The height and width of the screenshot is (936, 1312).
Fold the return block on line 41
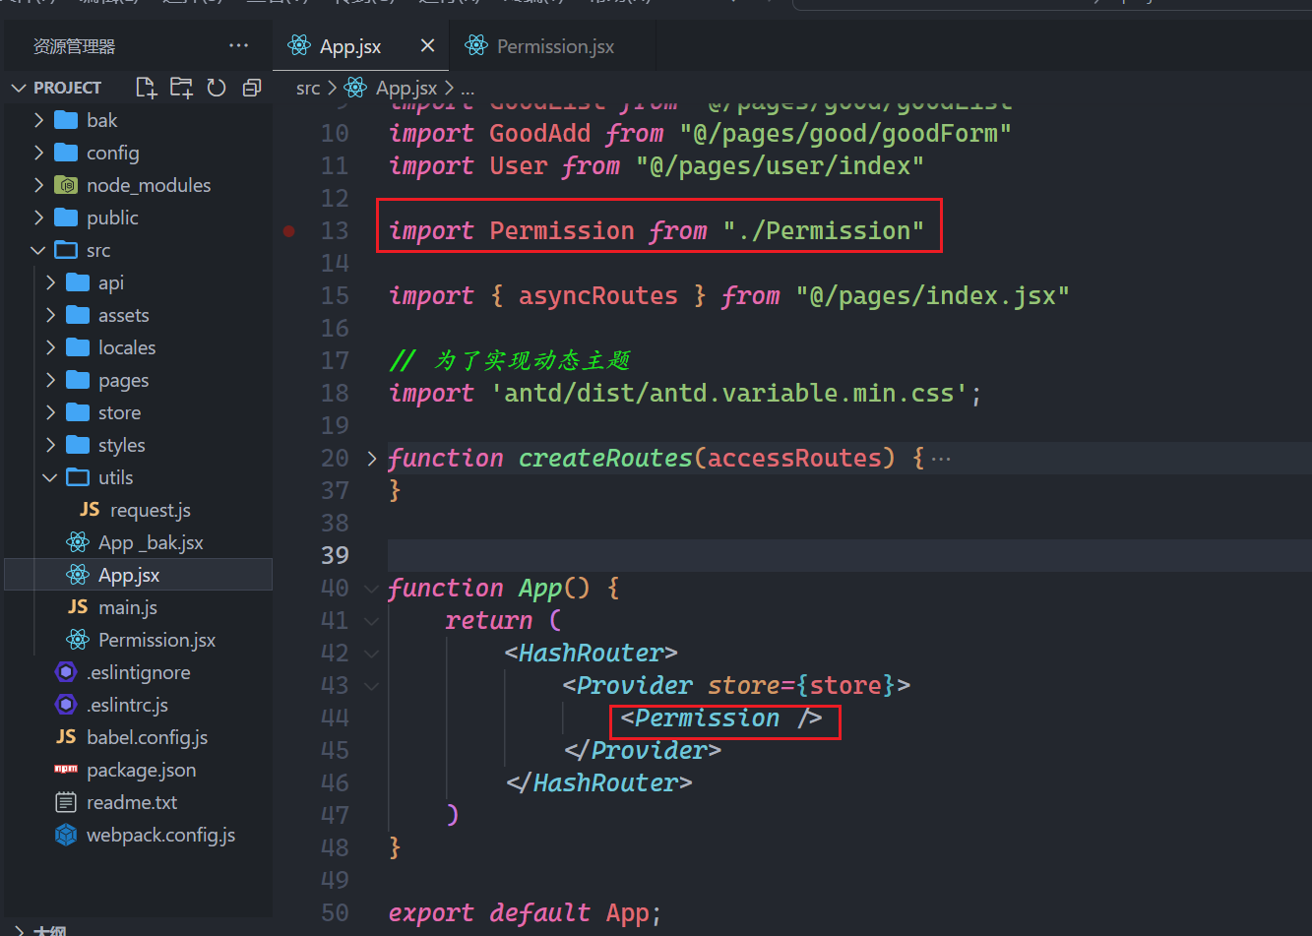pyautogui.click(x=372, y=621)
